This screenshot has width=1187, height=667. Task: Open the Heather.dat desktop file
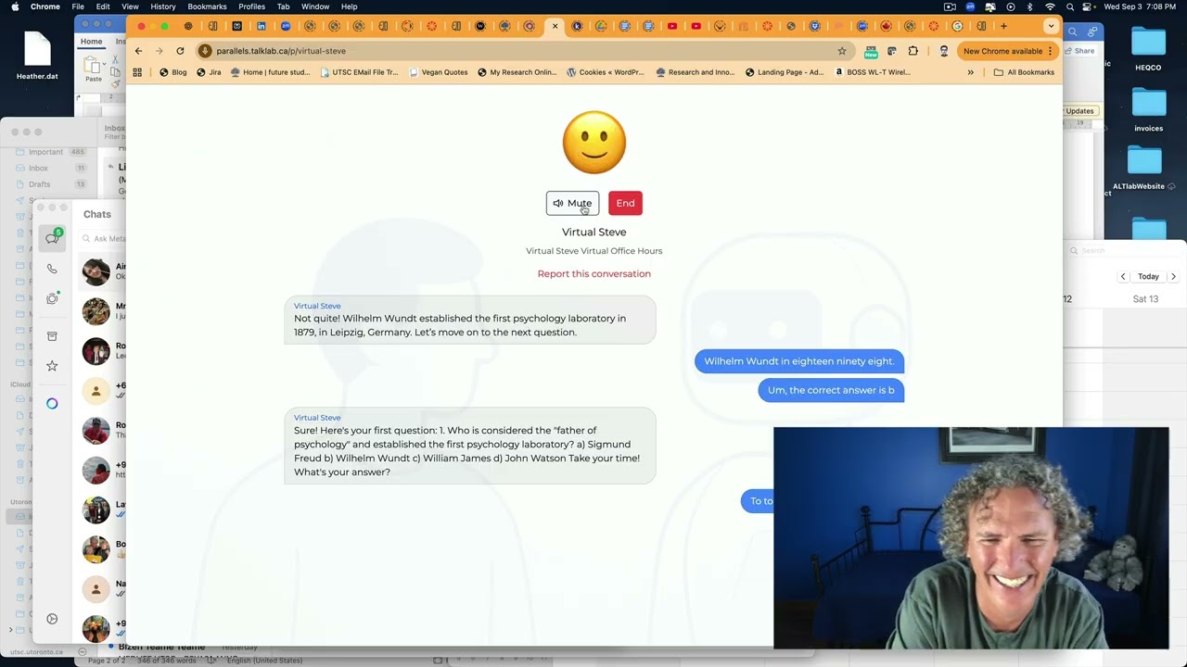coord(37,56)
